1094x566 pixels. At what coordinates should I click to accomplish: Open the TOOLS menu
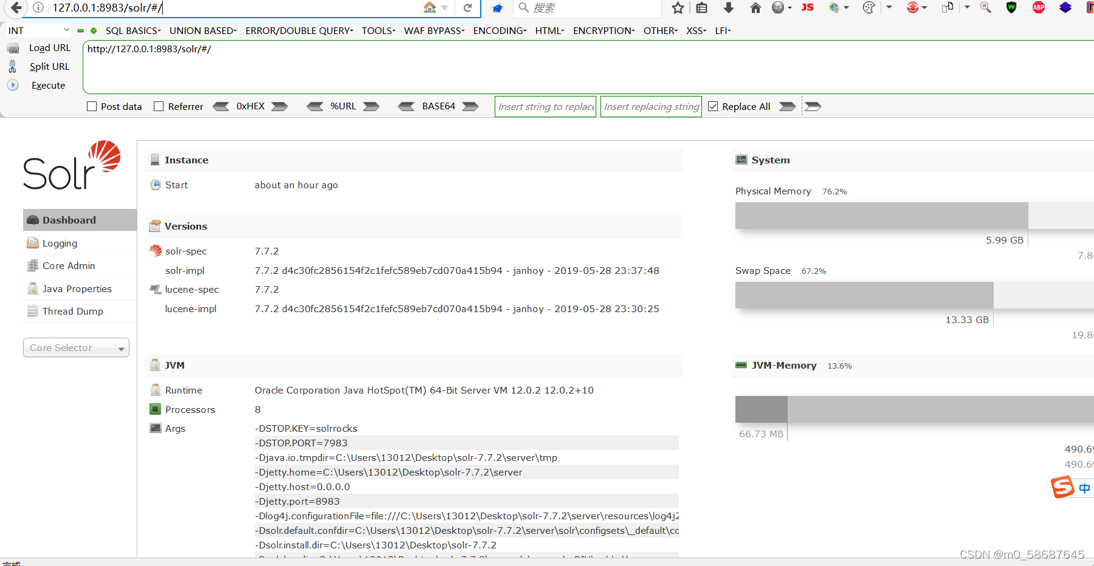pyautogui.click(x=378, y=30)
